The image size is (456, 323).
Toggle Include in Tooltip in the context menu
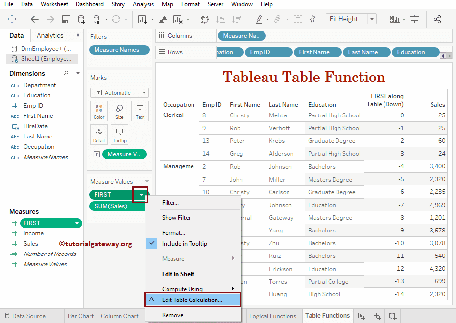click(x=191, y=244)
